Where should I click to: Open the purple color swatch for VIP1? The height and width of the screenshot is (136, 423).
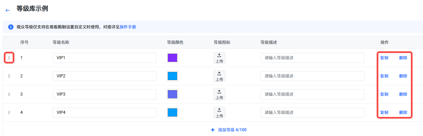click(x=172, y=58)
